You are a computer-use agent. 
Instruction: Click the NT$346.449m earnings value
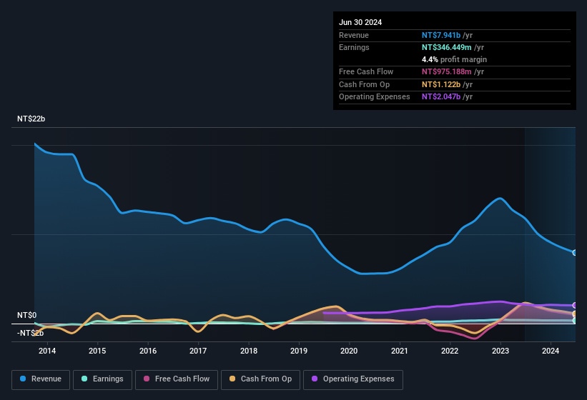coord(447,47)
